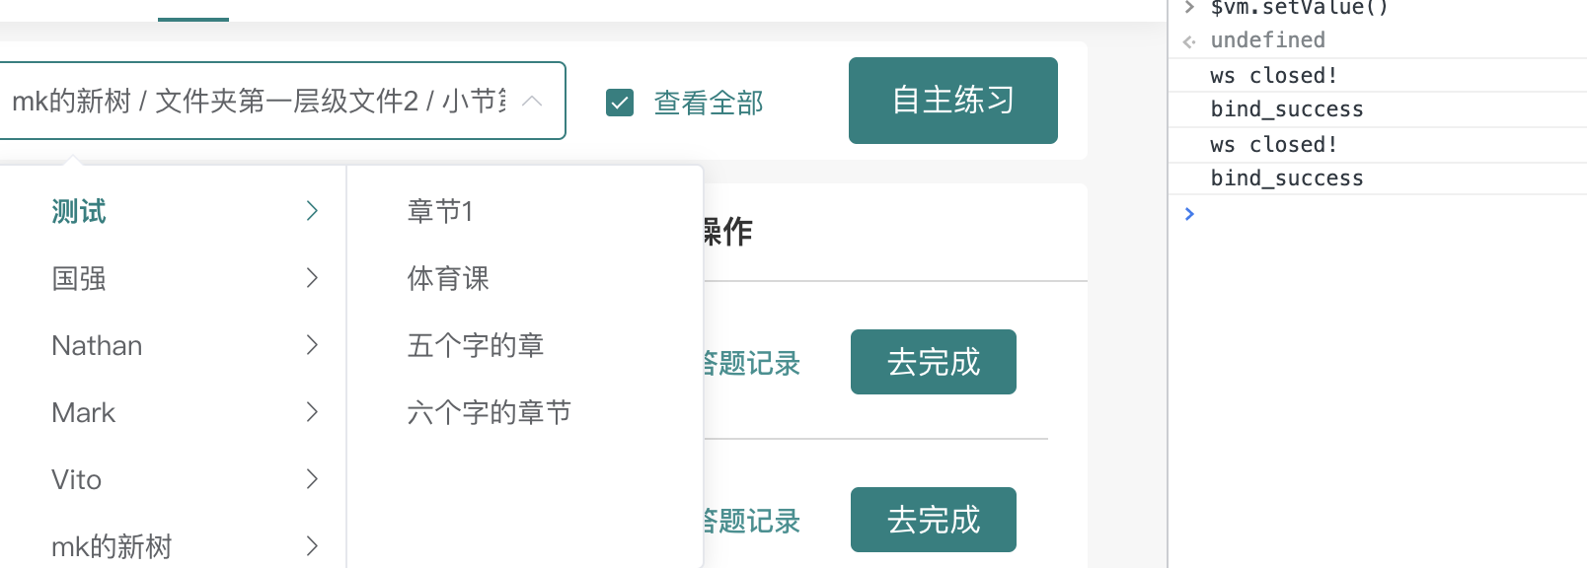Click the blue console prompt arrow
Screen dimensions: 1587x568
click(x=1189, y=214)
